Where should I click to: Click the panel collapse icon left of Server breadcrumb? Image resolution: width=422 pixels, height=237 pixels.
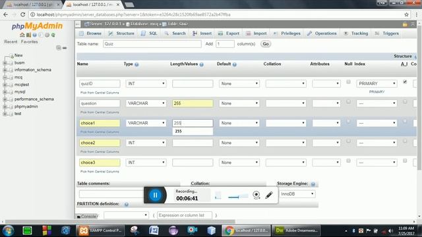78,24
